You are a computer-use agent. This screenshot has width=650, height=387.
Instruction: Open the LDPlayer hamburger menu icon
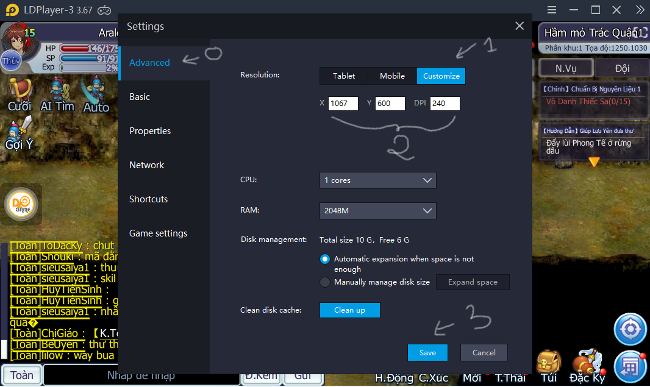[x=552, y=10]
